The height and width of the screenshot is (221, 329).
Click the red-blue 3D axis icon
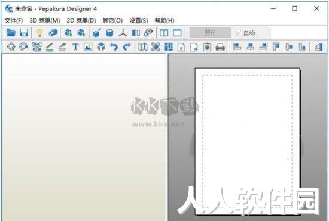click(123, 33)
